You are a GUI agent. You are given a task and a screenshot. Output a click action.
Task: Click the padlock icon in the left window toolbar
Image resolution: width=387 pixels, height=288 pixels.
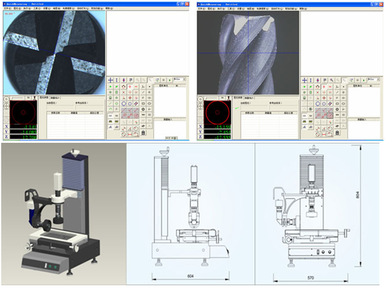click(143, 133)
